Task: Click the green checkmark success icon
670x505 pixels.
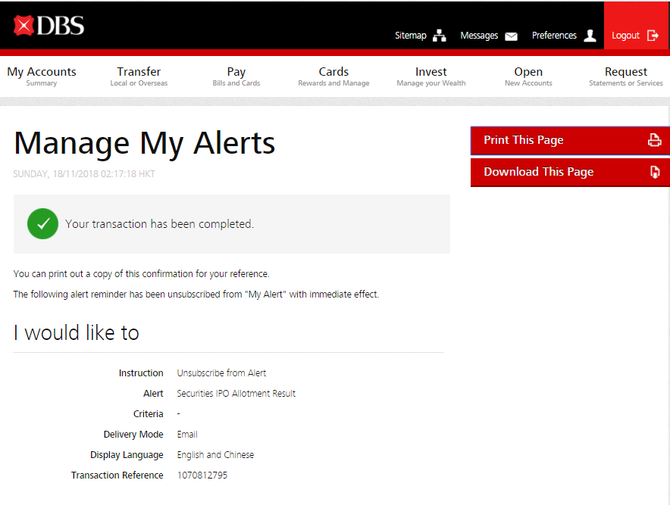Action: pyautogui.click(x=43, y=224)
